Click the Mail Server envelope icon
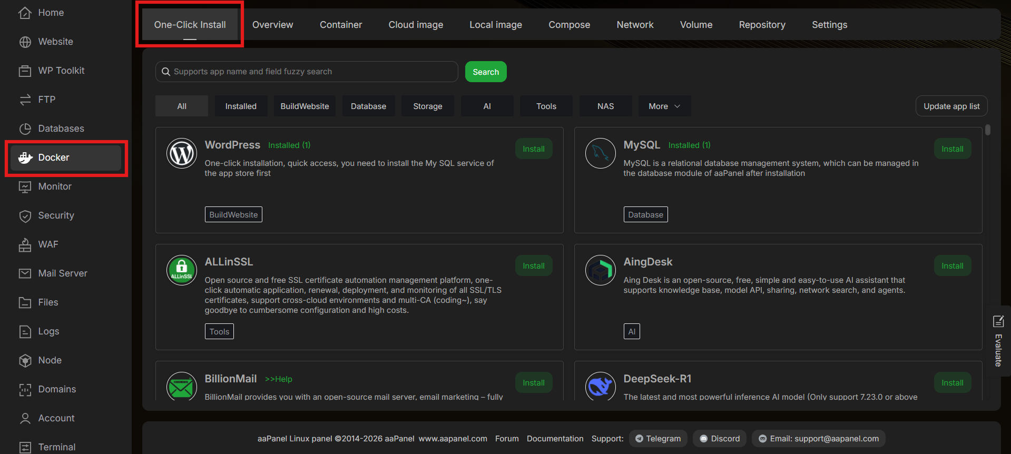The height and width of the screenshot is (454, 1011). pyautogui.click(x=25, y=273)
